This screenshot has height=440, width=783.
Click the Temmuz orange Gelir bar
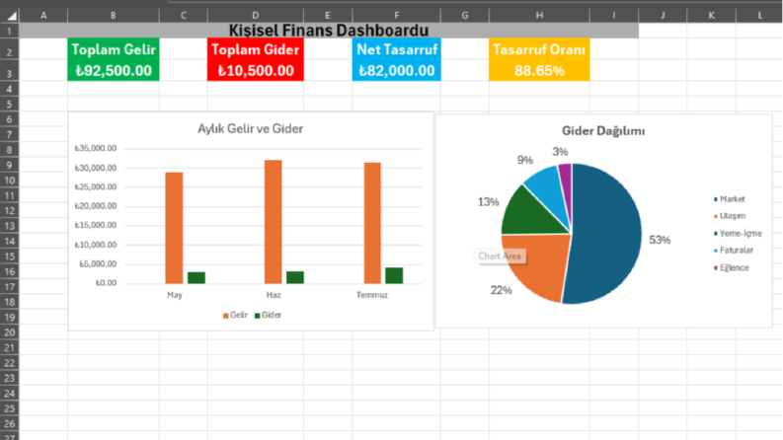coord(372,223)
